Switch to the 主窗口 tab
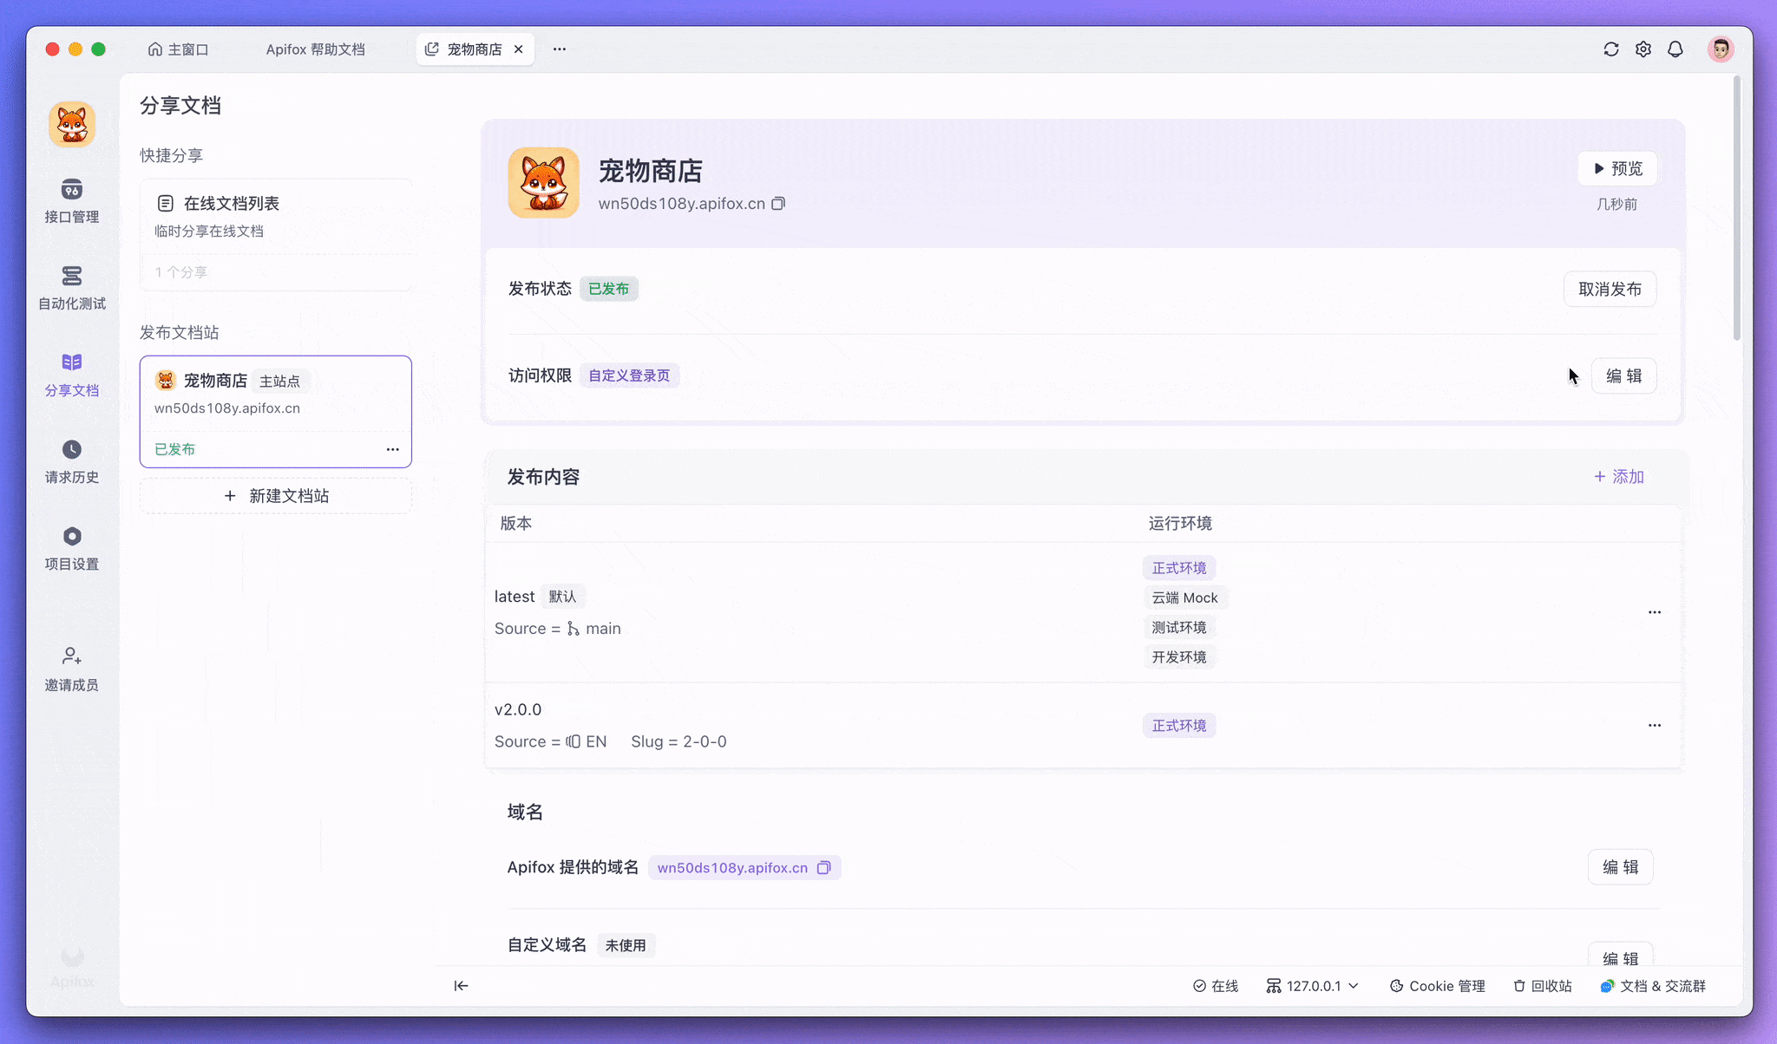This screenshot has height=1044, width=1777. click(178, 49)
